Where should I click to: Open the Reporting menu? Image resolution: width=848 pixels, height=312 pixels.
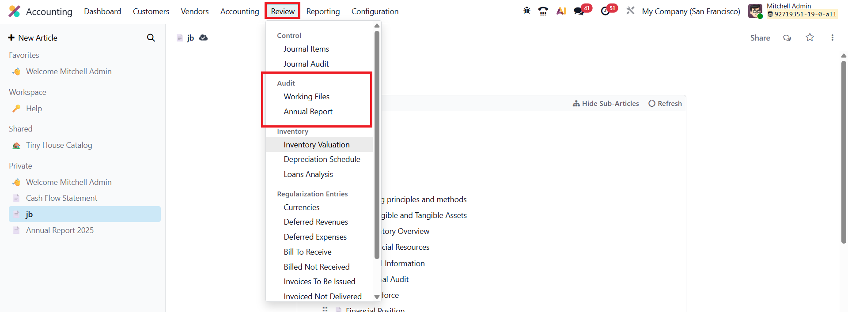coord(323,11)
